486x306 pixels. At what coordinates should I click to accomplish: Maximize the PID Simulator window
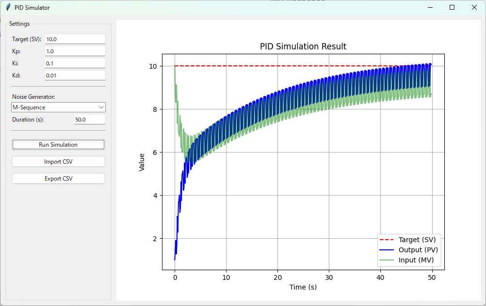click(452, 8)
